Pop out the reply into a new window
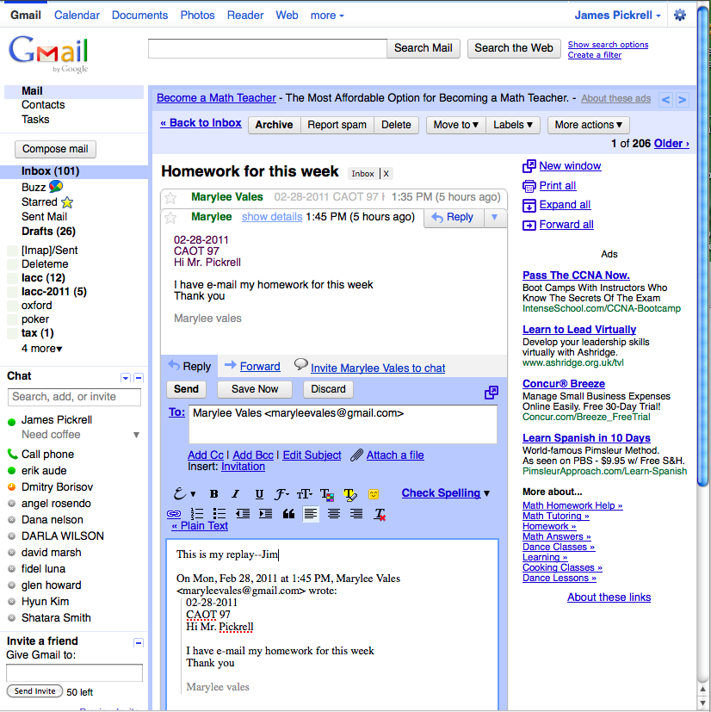Viewport: 711px width, 712px height. pyautogui.click(x=492, y=393)
